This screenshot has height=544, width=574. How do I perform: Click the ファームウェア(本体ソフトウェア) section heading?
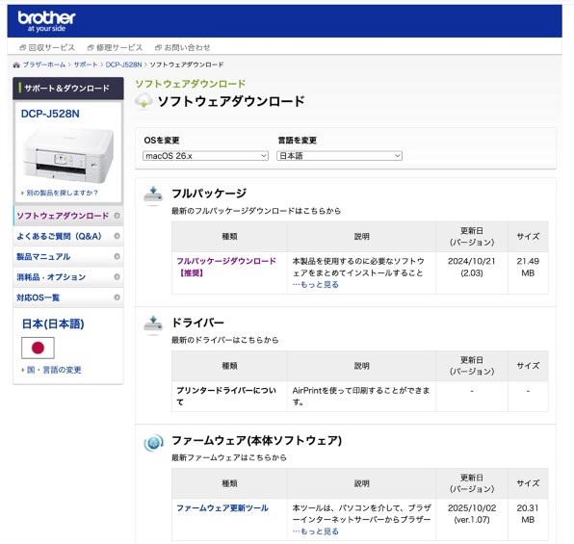click(x=256, y=440)
